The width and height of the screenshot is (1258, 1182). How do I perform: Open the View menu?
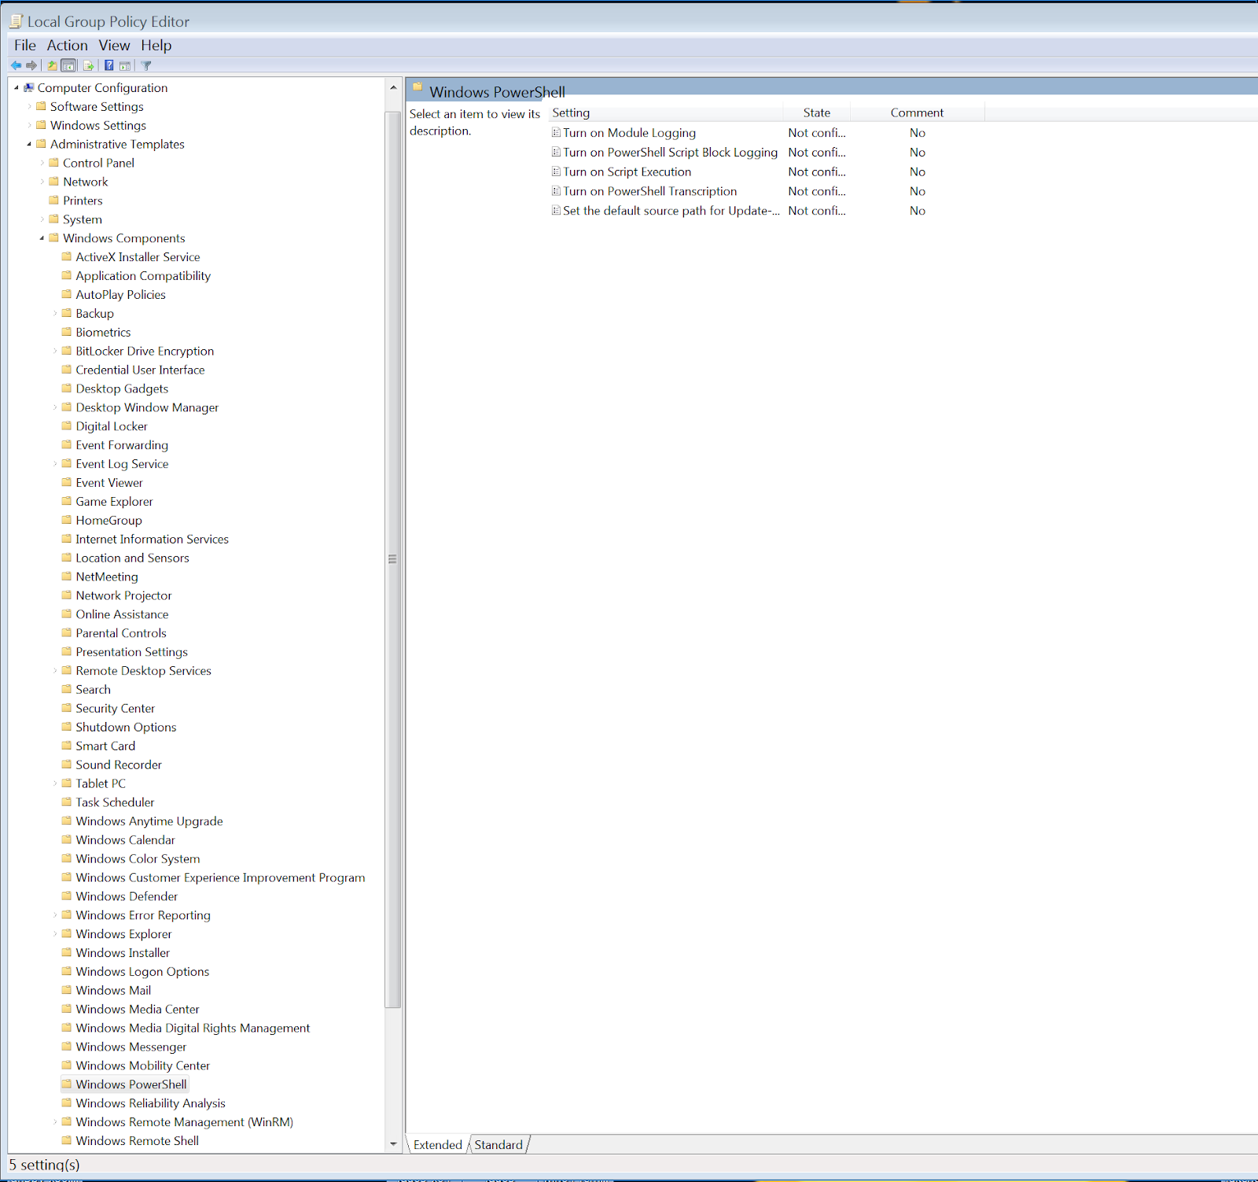tap(114, 46)
